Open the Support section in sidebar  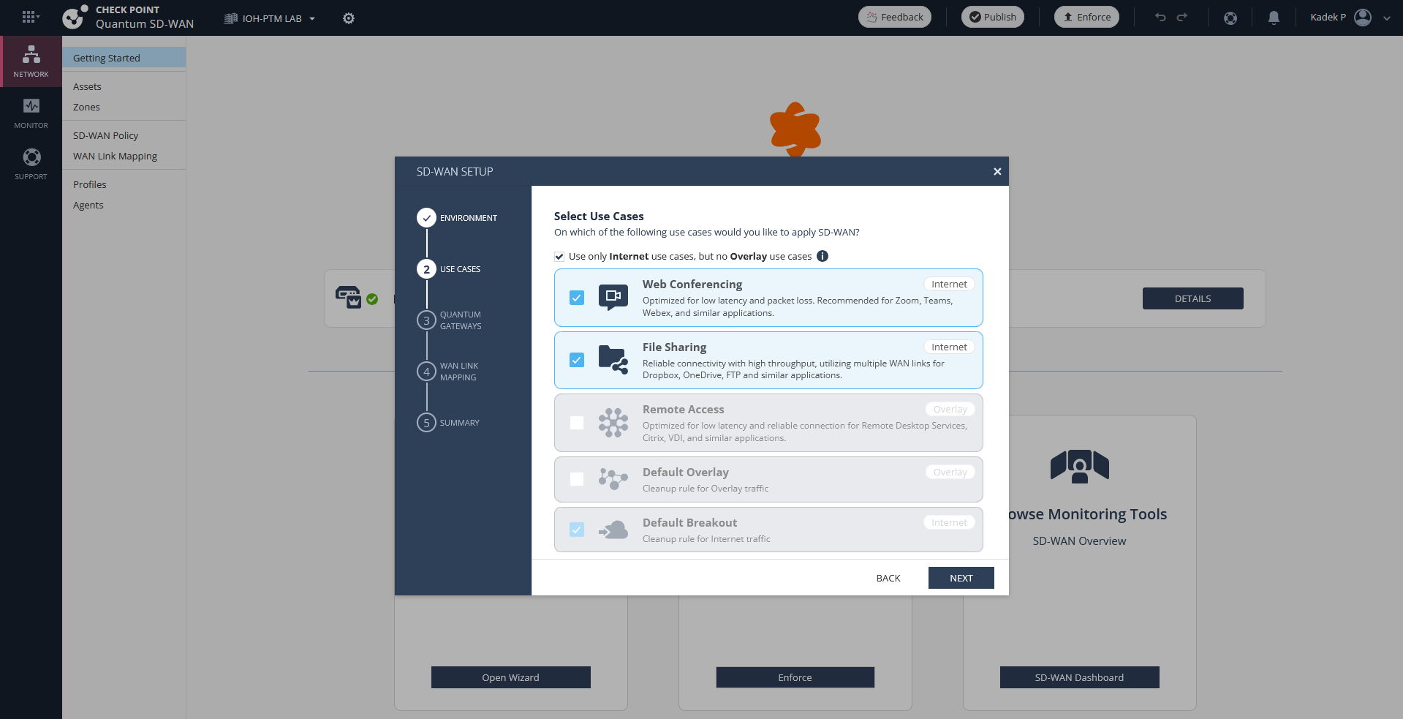(x=31, y=165)
